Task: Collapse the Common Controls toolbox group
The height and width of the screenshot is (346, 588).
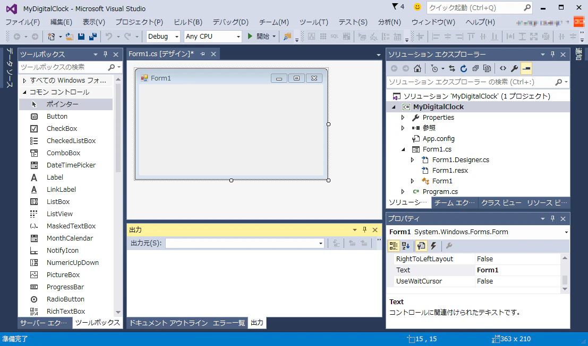Action: pyautogui.click(x=24, y=92)
